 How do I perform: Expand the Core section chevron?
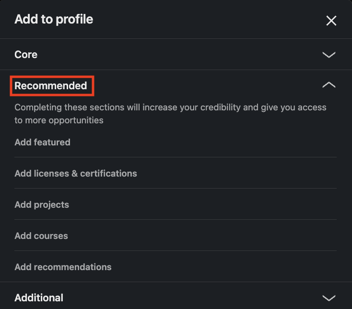tap(329, 55)
